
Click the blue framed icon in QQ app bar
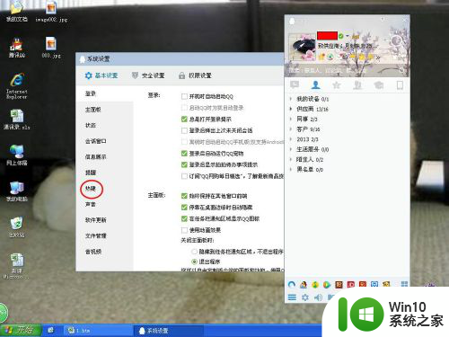pos(374,284)
